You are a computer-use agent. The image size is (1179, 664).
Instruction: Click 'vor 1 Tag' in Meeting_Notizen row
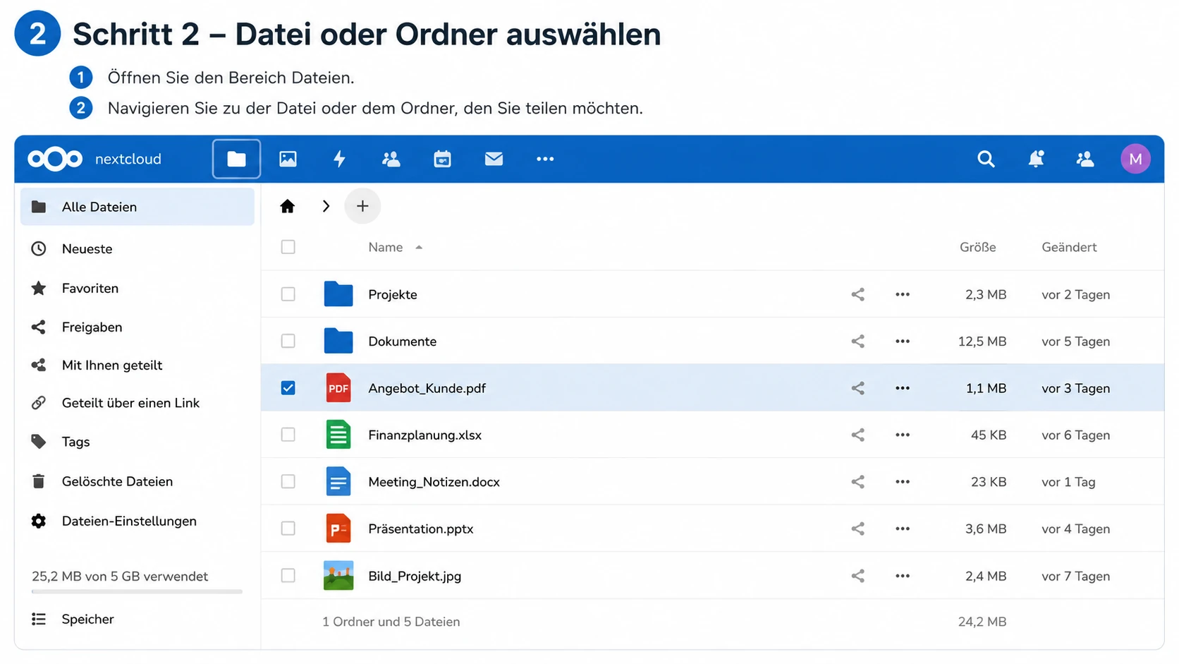tap(1068, 482)
